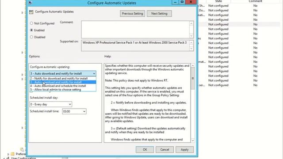Cancel the Configure Automatic Updates dialog

coord(164,149)
